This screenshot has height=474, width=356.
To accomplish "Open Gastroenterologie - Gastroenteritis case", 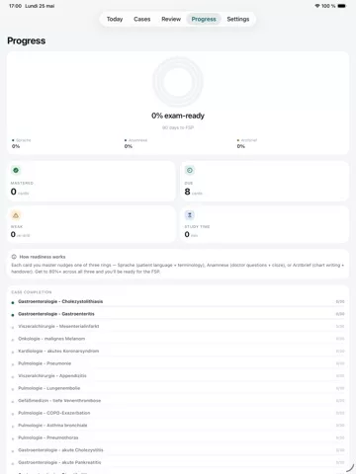I will (x=178, y=314).
